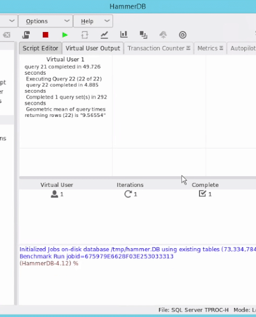Click the iterations refresh-arrow icon
256x317 pixels.
tap(128, 194)
